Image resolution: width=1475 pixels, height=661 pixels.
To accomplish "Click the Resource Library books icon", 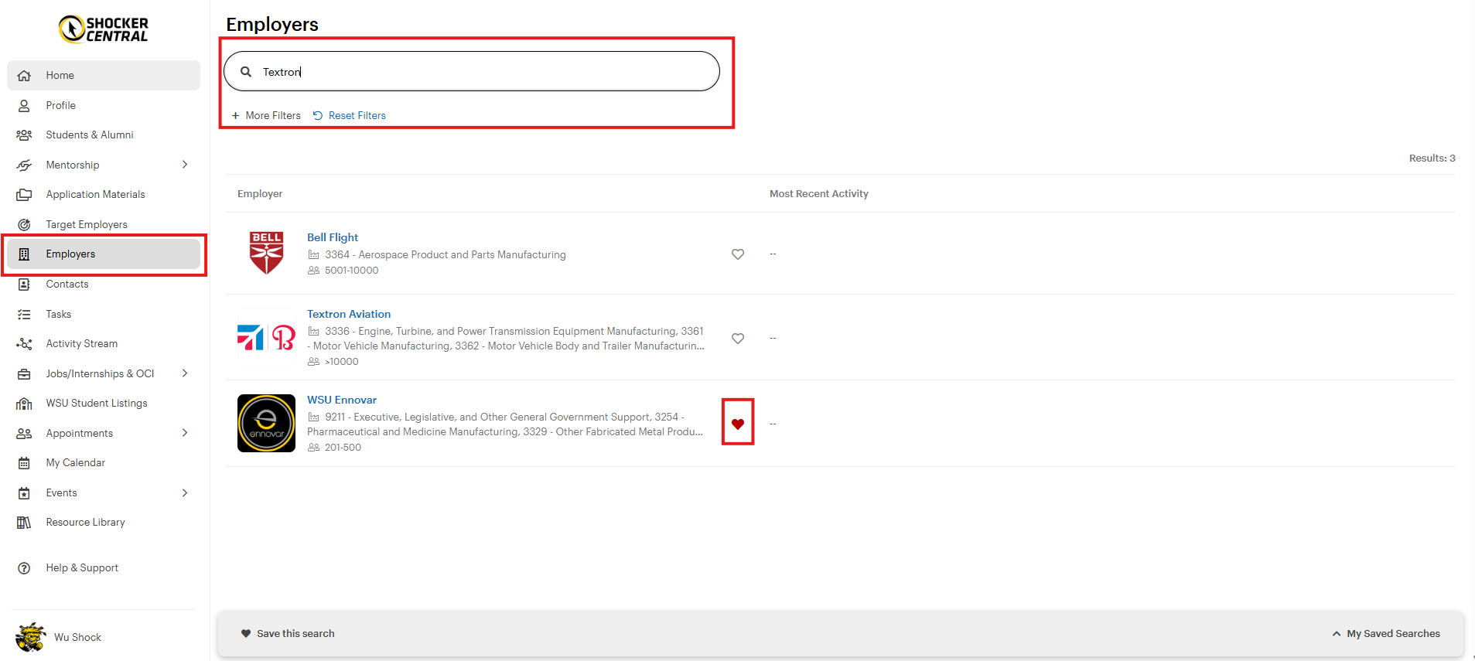I will click(24, 523).
